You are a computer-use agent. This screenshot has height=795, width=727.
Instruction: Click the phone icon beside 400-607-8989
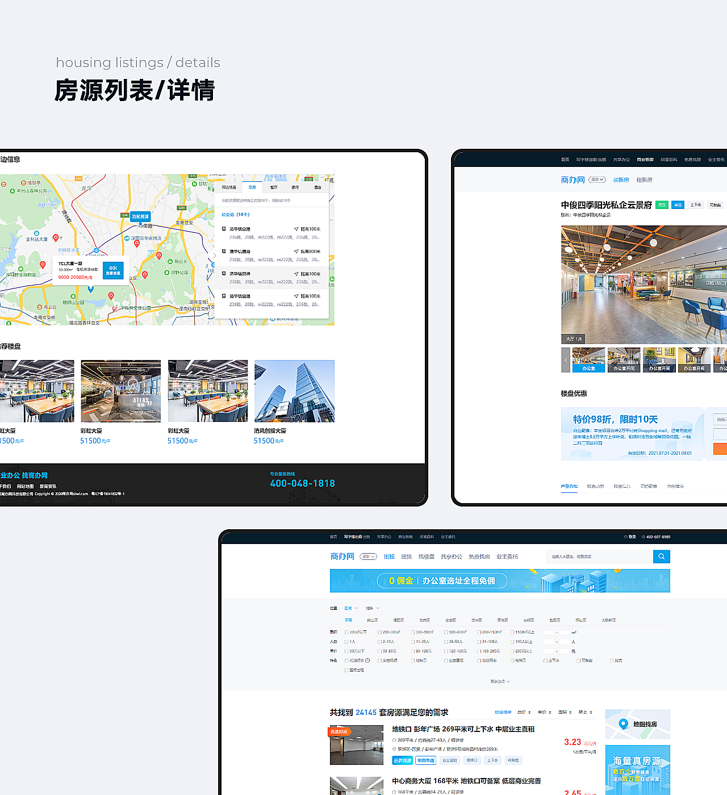[x=644, y=537]
